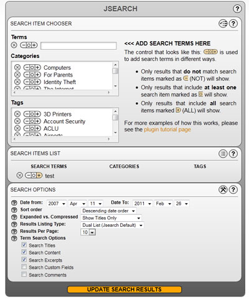249x299 pixels.
Task: Open Date from day dropdown 11
Action: [95, 204]
